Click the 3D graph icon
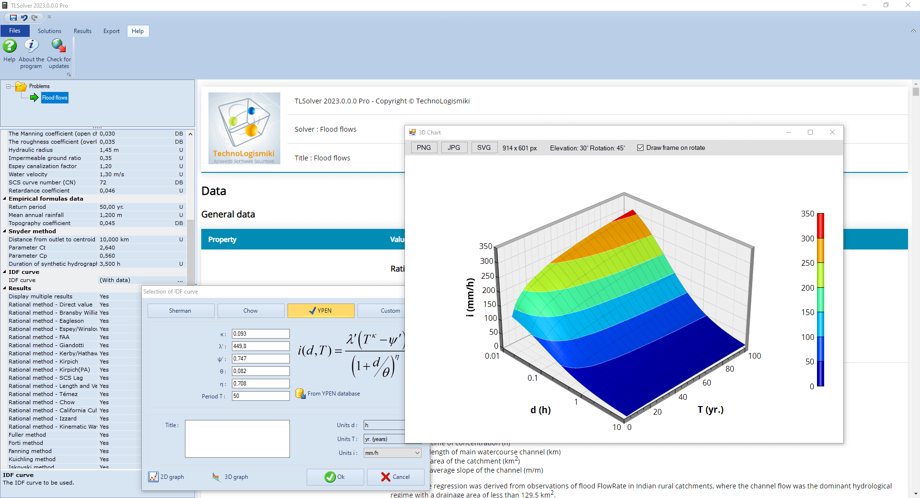 tap(216, 477)
